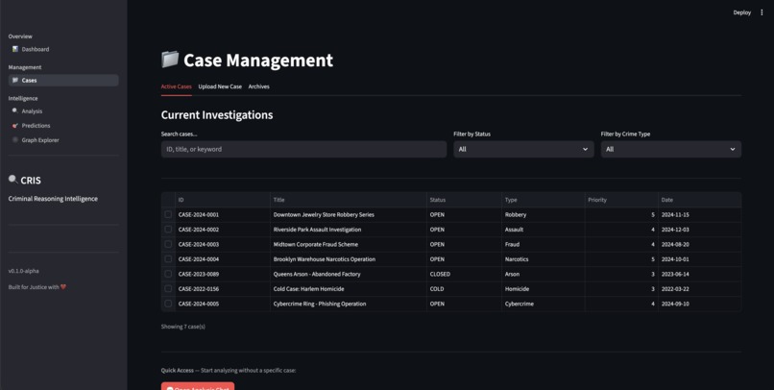Click the Homicide type cell

[x=543, y=289]
